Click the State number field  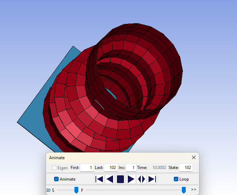186,168
